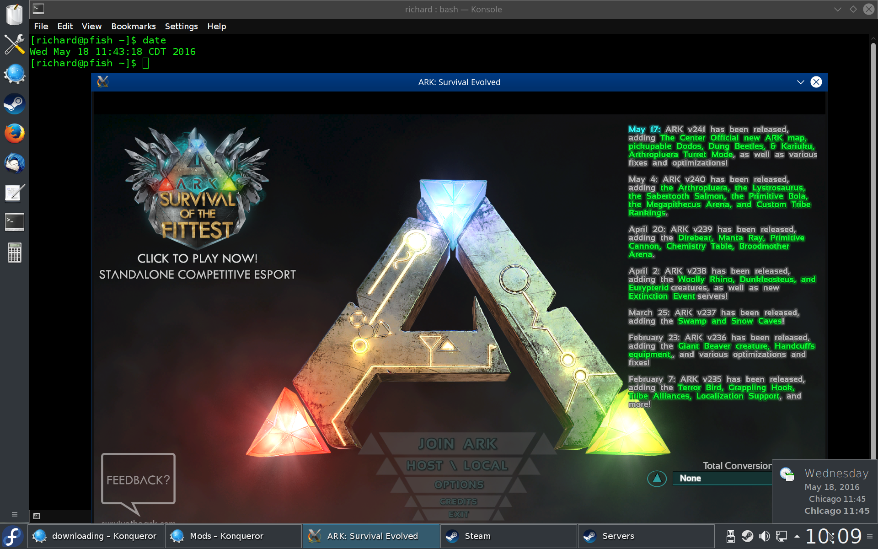The image size is (878, 549).
Task: Open the network connections tray icon
Action: pos(782,536)
